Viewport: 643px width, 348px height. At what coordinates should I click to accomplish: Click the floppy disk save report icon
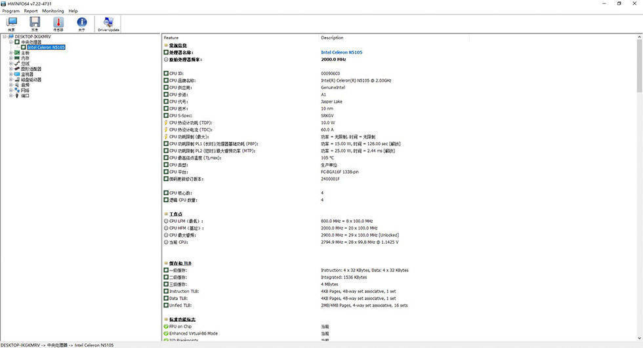[35, 24]
